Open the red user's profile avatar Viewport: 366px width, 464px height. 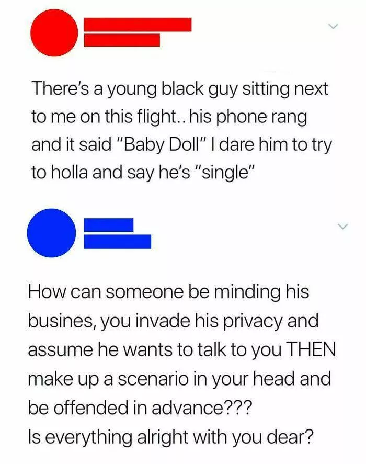click(x=54, y=32)
